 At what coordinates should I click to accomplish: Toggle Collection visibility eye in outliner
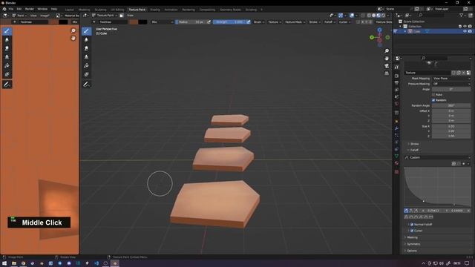[465, 27]
